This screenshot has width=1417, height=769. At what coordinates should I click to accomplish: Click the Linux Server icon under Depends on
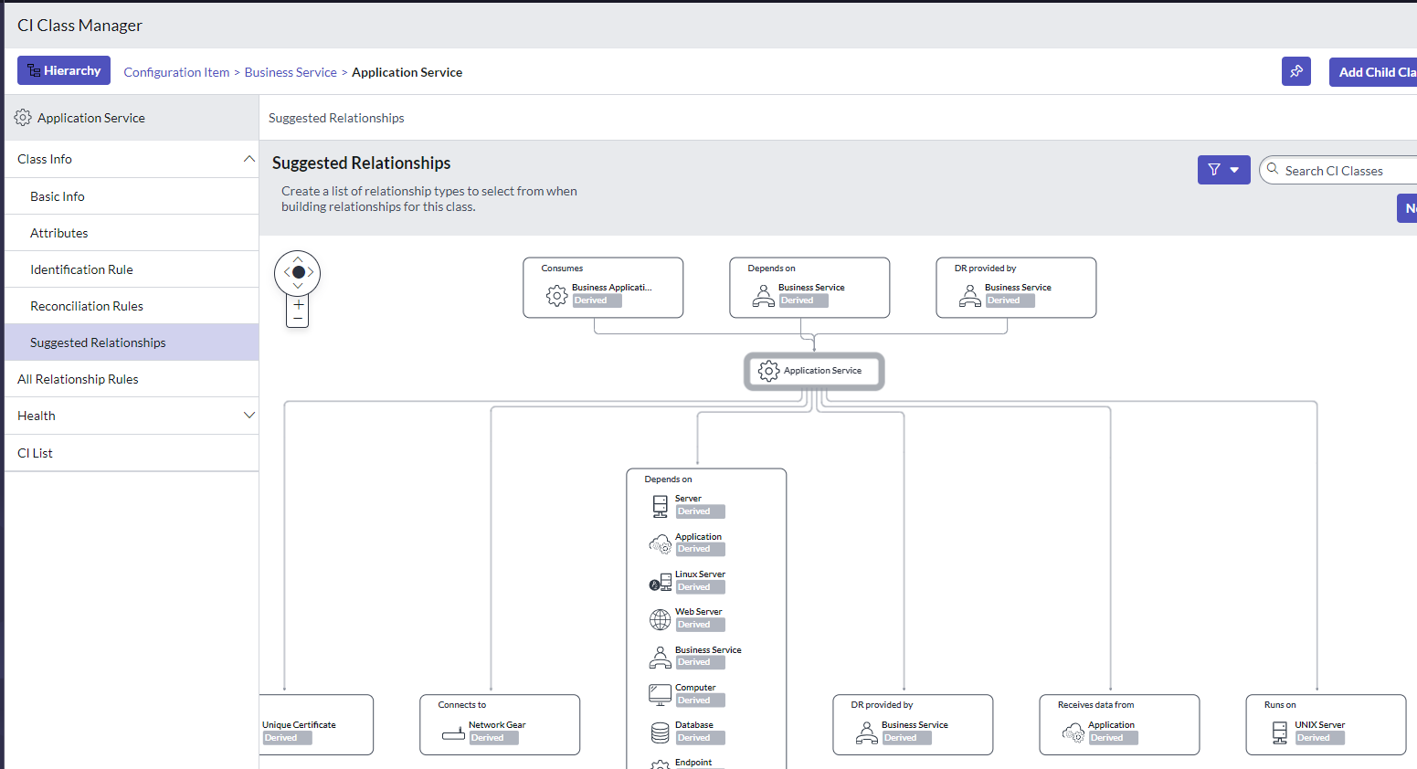[x=660, y=581]
